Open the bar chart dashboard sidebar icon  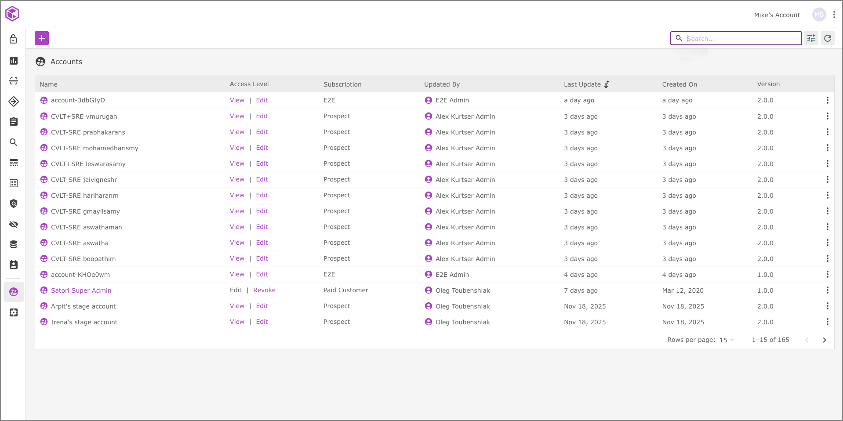(x=14, y=61)
